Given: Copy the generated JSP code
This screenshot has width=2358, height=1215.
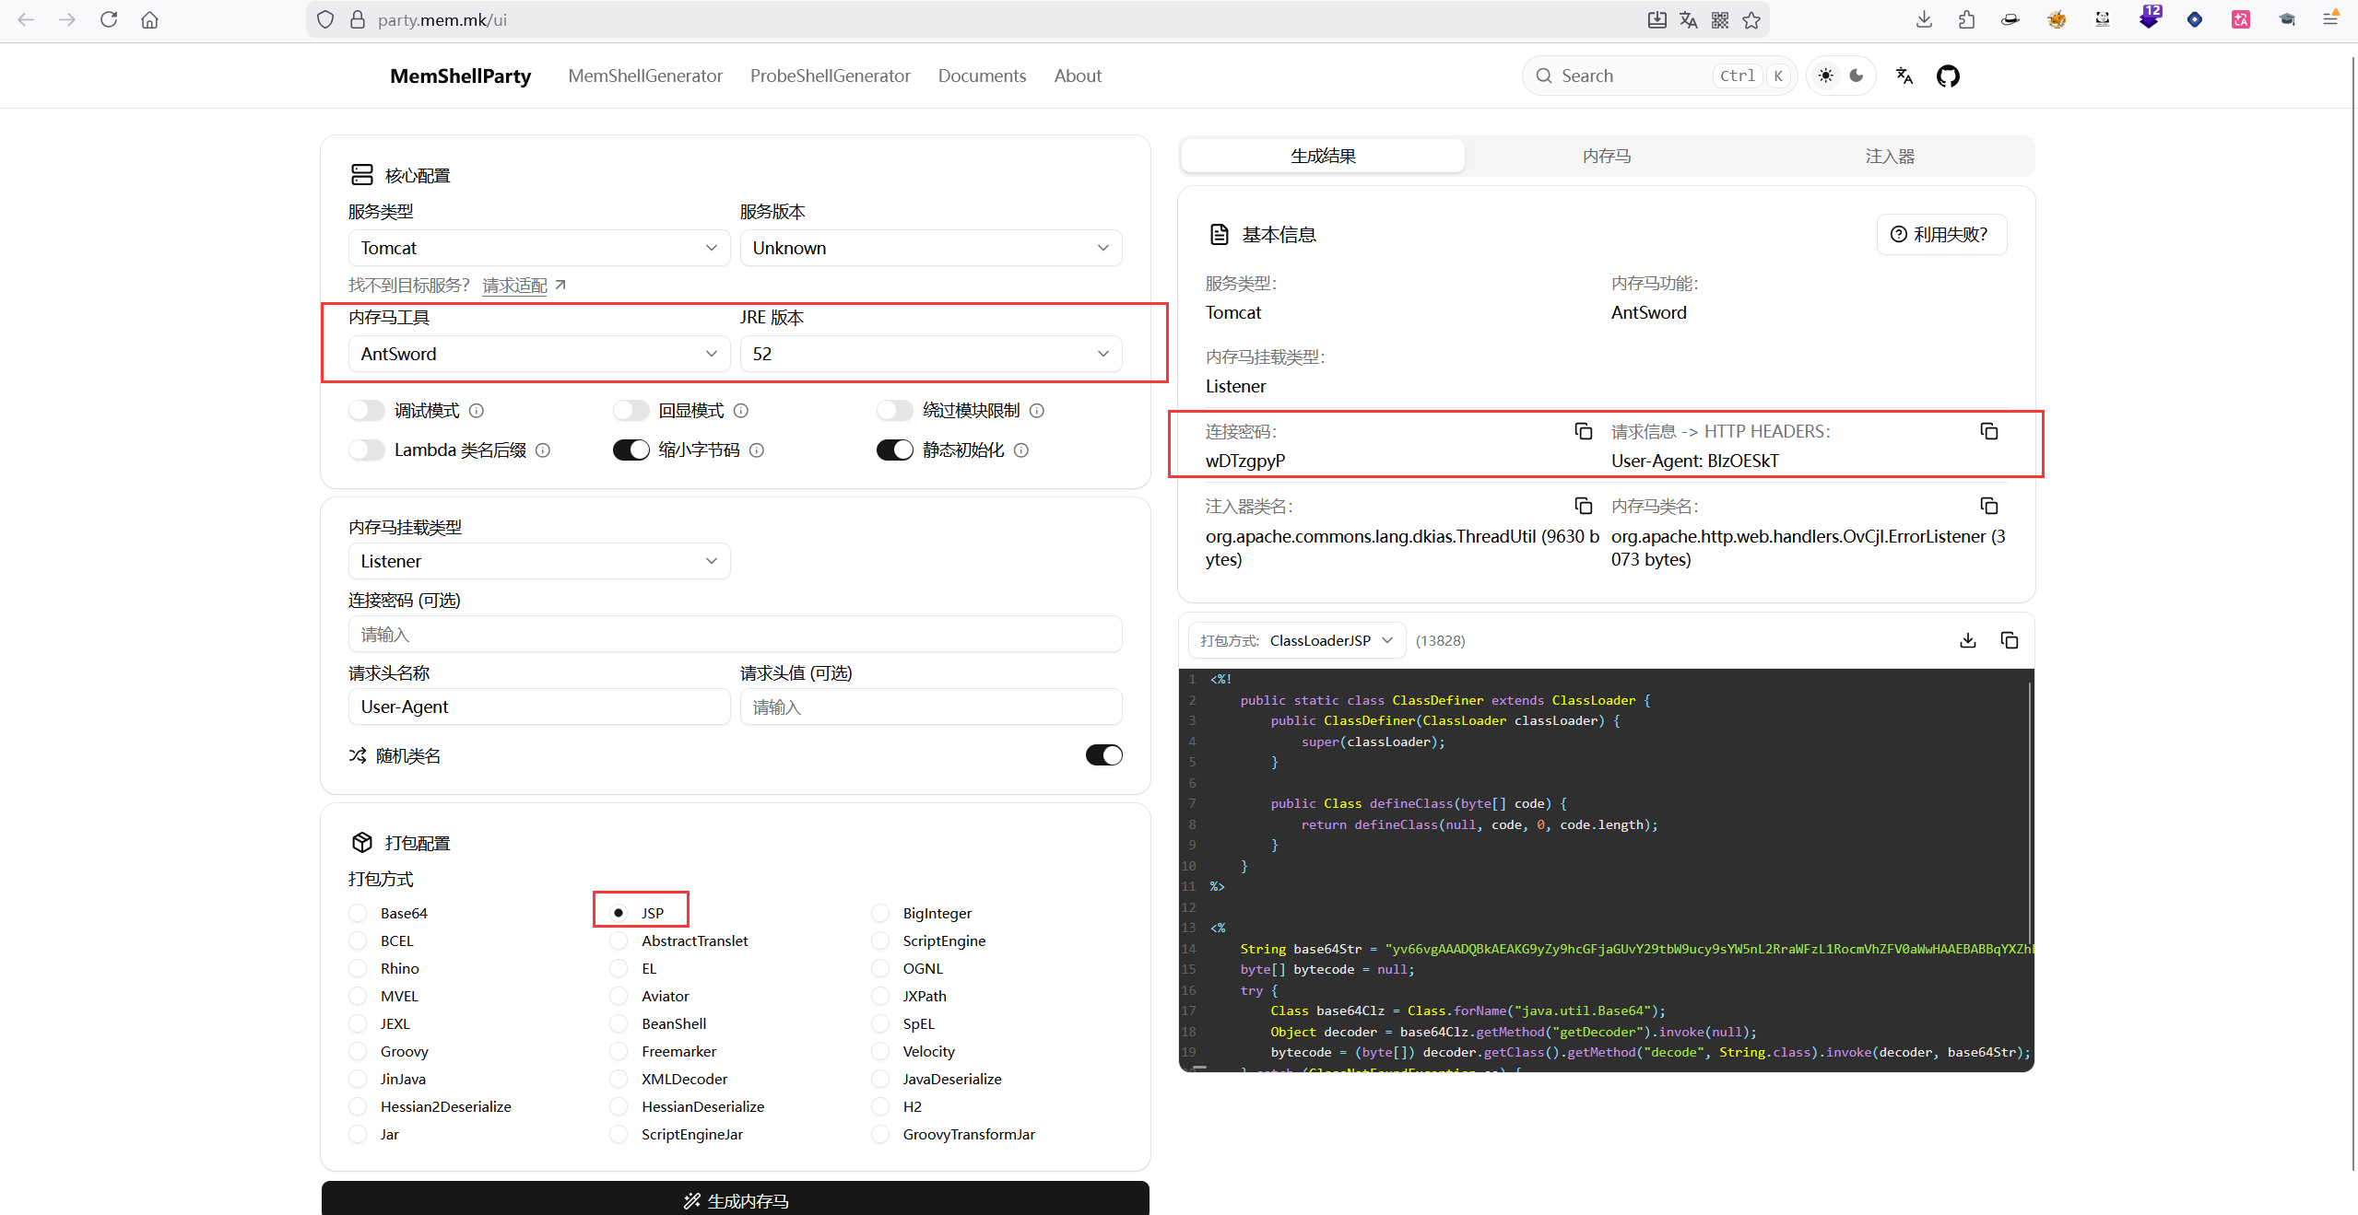Looking at the screenshot, I should [2010, 640].
